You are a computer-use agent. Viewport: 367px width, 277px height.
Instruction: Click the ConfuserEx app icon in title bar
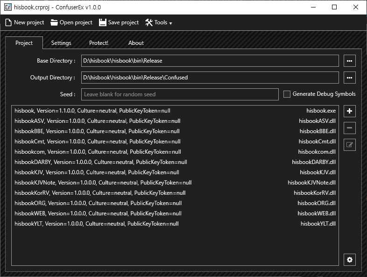8,7
